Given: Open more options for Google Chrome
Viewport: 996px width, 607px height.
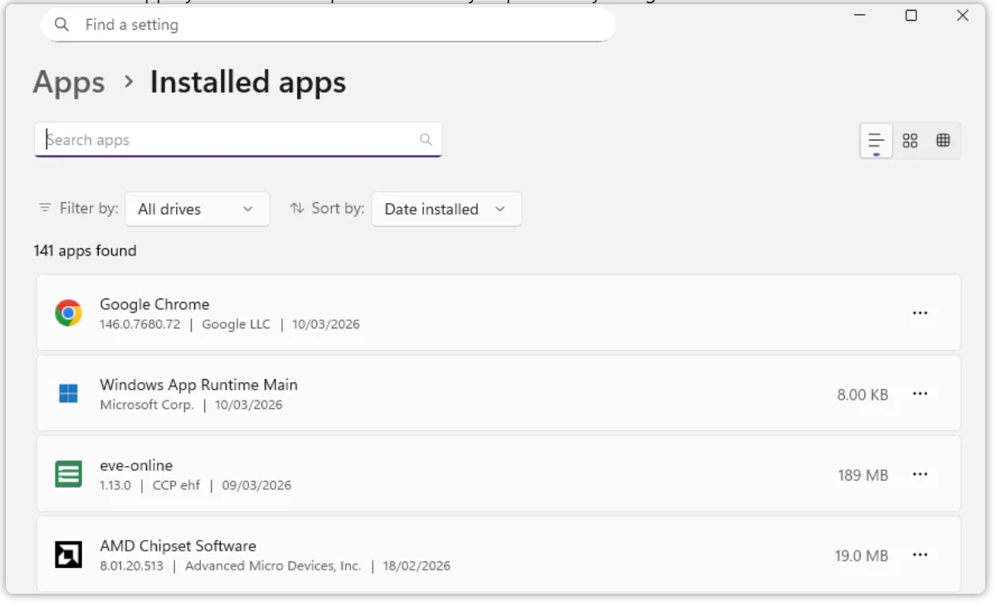Looking at the screenshot, I should point(920,313).
